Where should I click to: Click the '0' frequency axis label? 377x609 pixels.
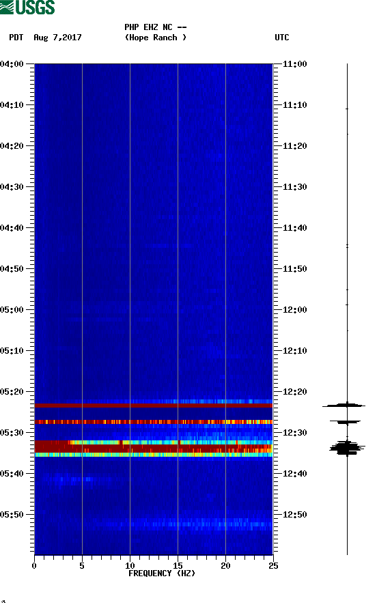34,566
